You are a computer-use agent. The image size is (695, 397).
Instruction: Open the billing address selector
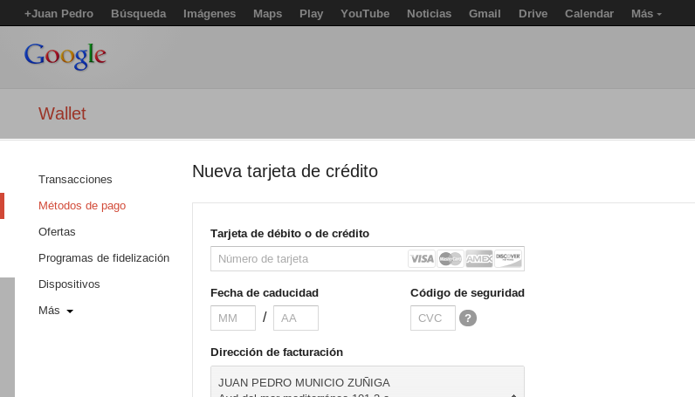368,382
